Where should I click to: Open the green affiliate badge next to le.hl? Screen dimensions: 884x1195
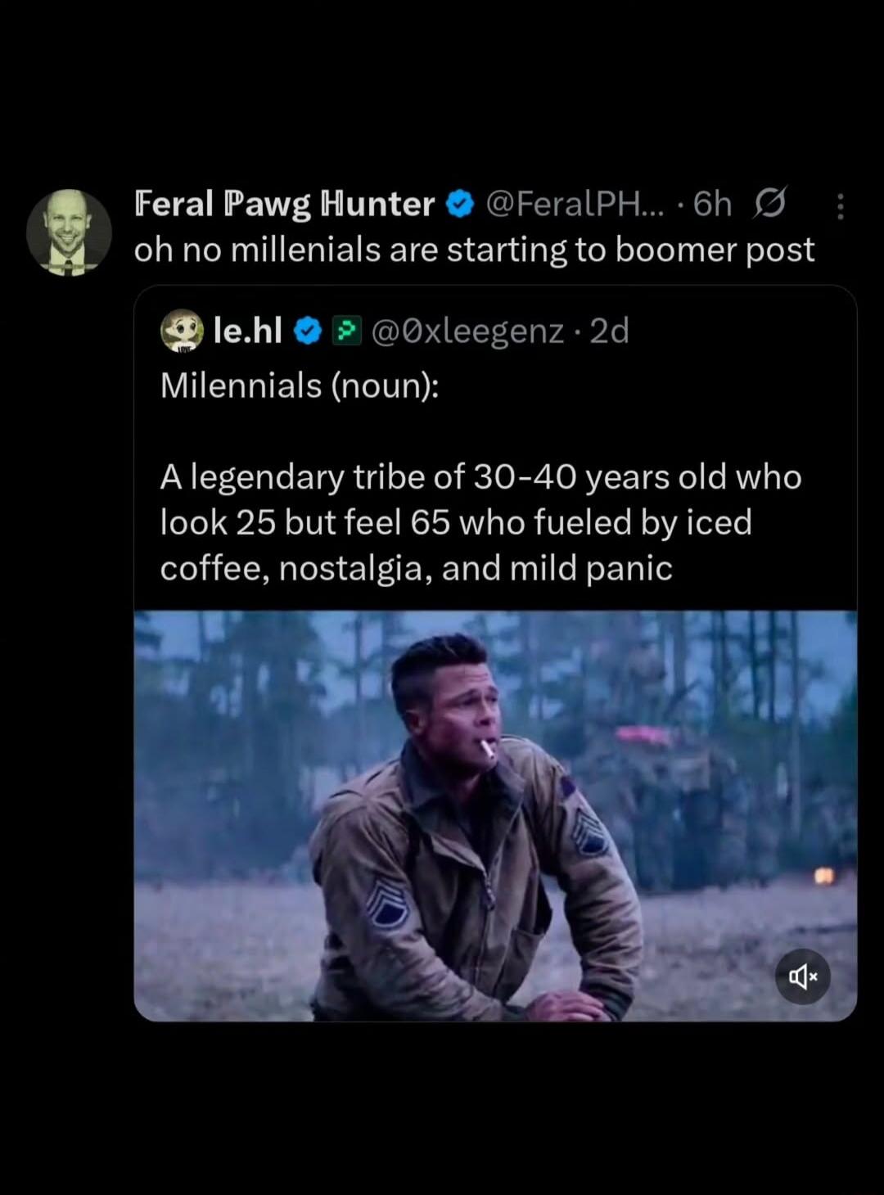(347, 330)
